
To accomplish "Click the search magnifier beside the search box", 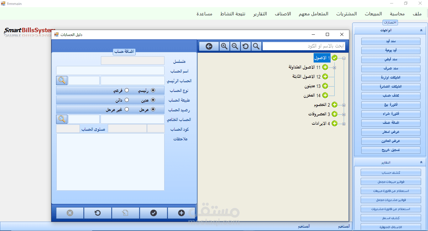I will click(x=256, y=46).
